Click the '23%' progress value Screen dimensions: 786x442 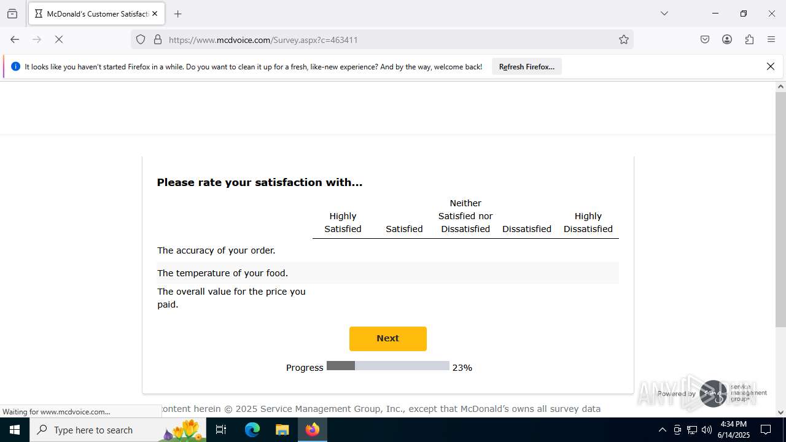(462, 368)
